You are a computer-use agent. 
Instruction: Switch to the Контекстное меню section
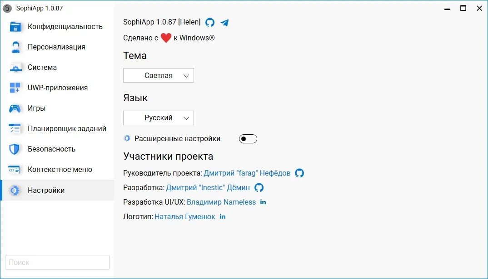[x=57, y=170]
